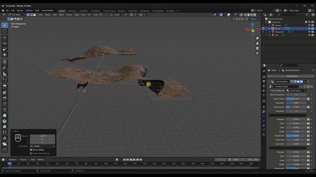The height and width of the screenshot is (177, 316).
Task: Select the Scale tool
Action: [x=4, y=49]
